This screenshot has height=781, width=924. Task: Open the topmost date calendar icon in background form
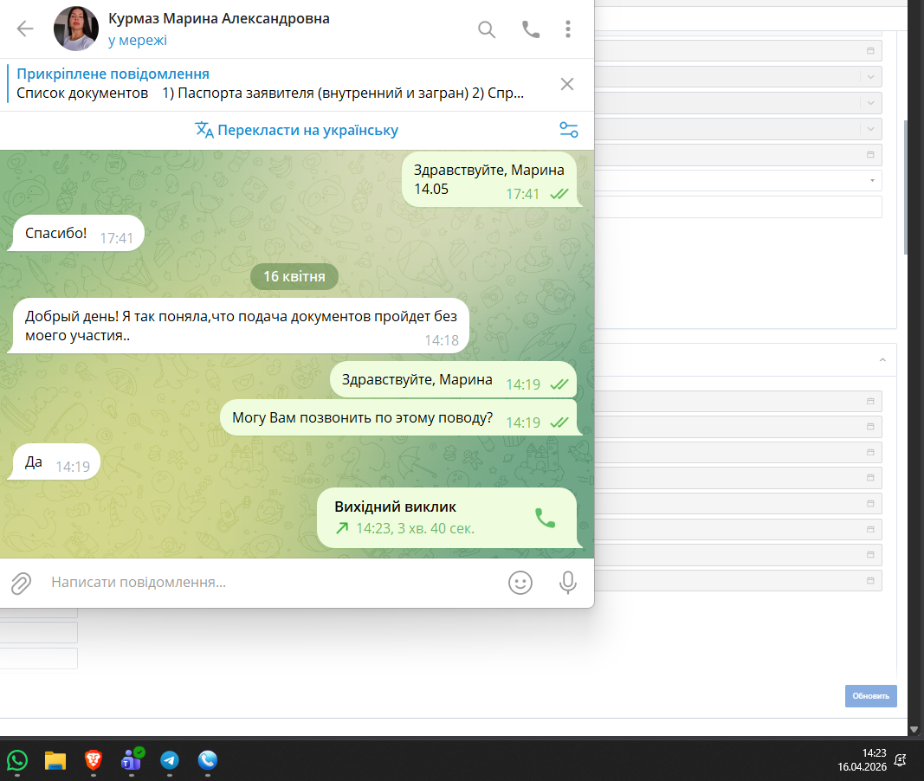pos(870,51)
